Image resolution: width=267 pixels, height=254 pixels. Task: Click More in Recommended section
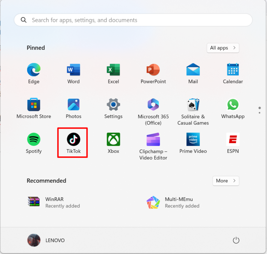tap(226, 181)
